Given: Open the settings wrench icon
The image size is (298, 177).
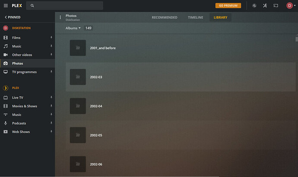Looking at the screenshot, I should pyautogui.click(x=265, y=6).
